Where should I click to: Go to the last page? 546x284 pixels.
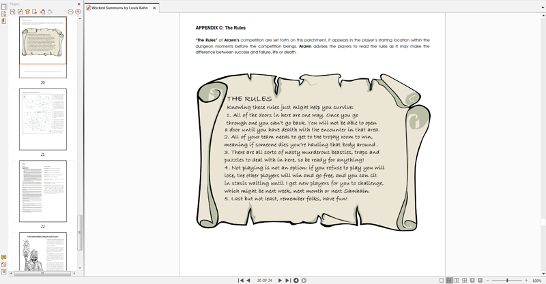click(288, 280)
